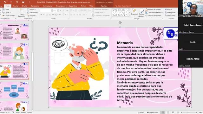Start slideshow from status bar icon
The image size is (203, 114).
(178, 113)
